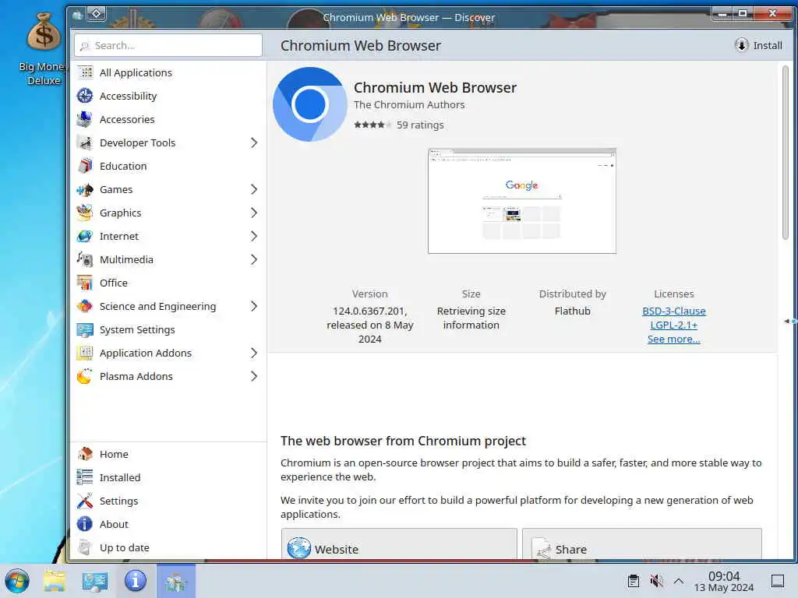Click the About info icon
Screen dimensions: 798x598
click(x=85, y=524)
